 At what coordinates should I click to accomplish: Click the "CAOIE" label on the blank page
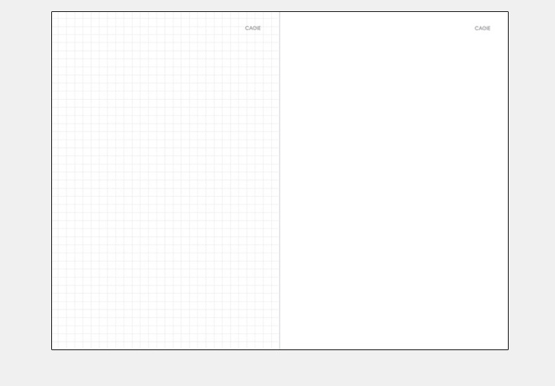pos(483,28)
